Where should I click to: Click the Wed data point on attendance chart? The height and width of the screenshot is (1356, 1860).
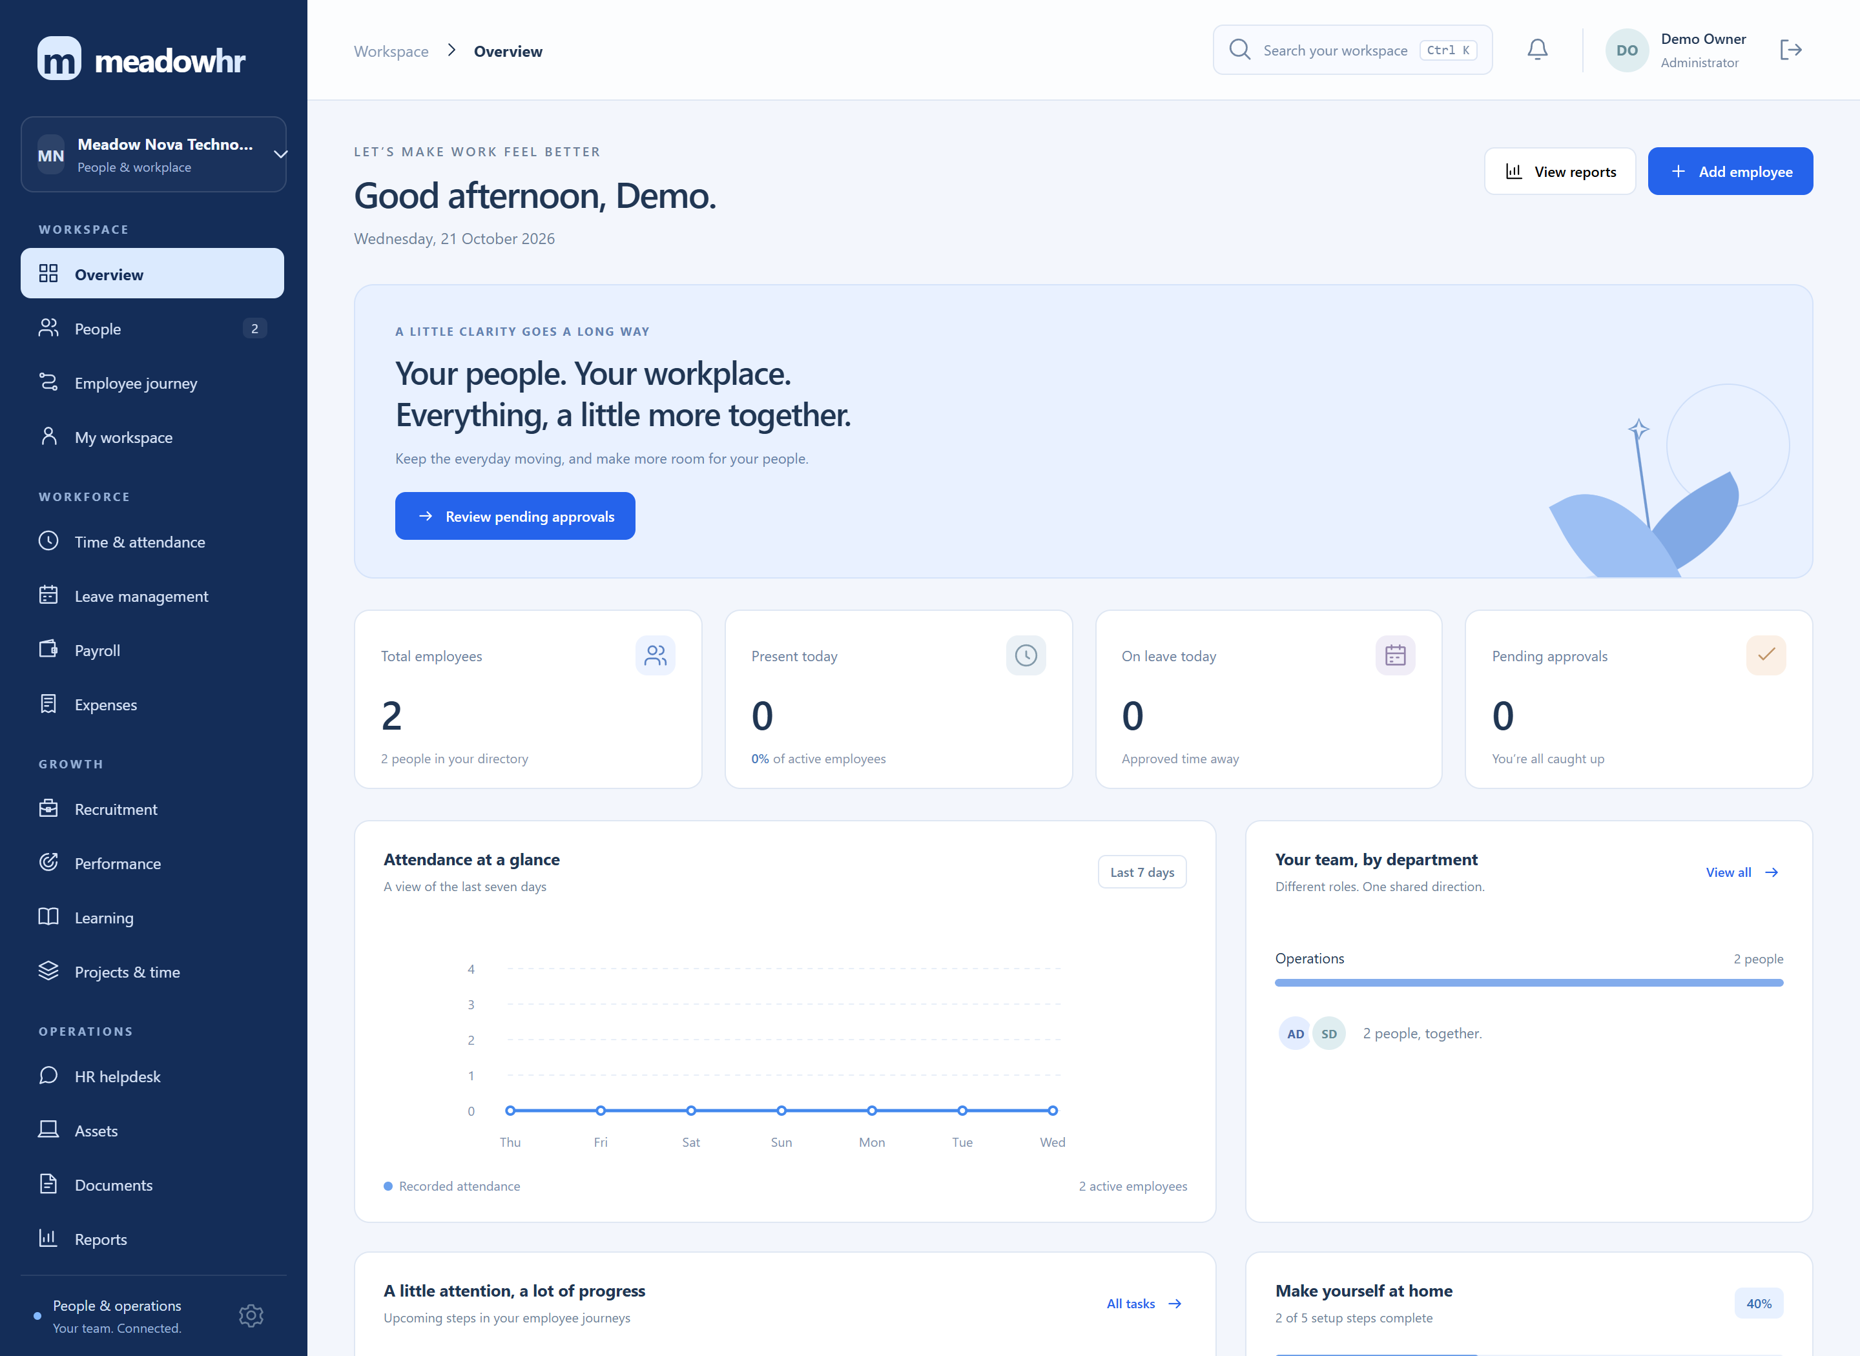pos(1052,1111)
